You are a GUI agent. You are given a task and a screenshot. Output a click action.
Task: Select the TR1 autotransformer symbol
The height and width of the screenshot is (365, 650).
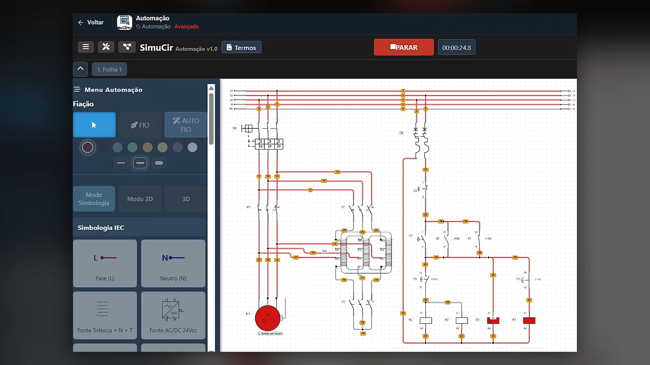363,252
